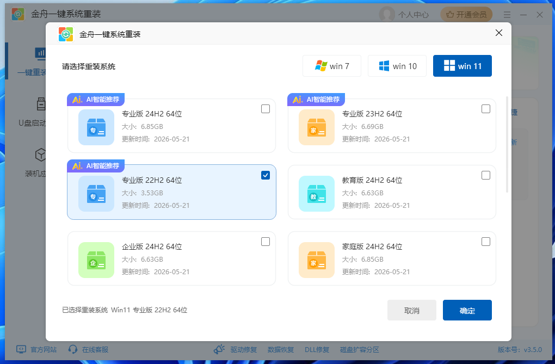
Task: Open 在线客服 link
Action: [x=95, y=349]
